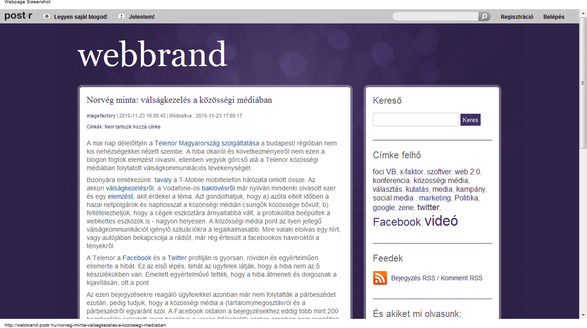Screen dimensions: 587x328
Task: Click the Címke felhő heading
Action: tap(397, 155)
